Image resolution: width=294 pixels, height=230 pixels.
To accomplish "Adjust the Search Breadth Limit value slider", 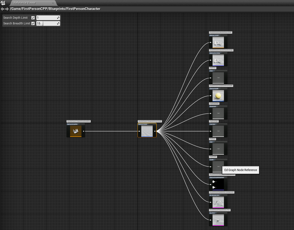I will tap(46, 23).
